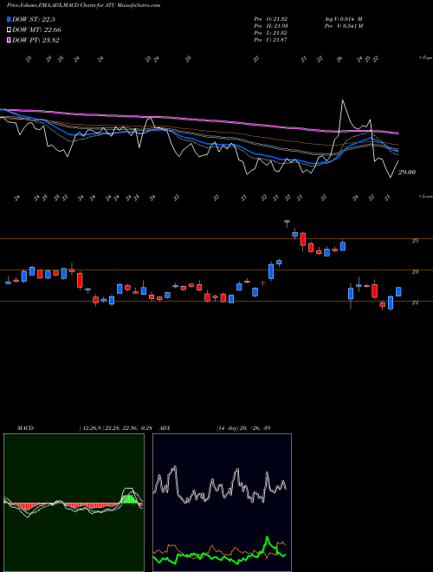
Task: Click the white DOW MT legend swatch
Action: click(10, 30)
